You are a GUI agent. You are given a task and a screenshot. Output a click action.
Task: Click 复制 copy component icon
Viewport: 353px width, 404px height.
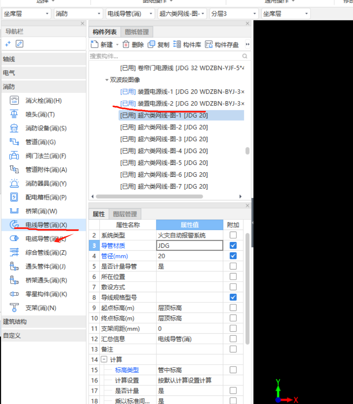151,44
